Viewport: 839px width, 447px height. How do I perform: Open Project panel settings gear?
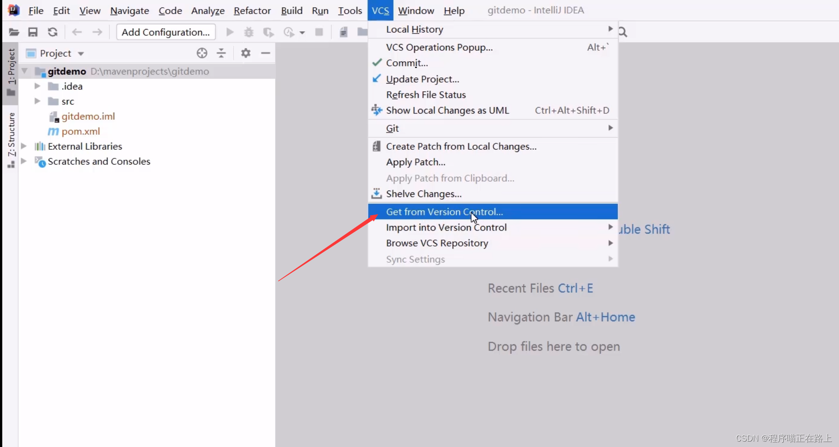click(x=246, y=53)
